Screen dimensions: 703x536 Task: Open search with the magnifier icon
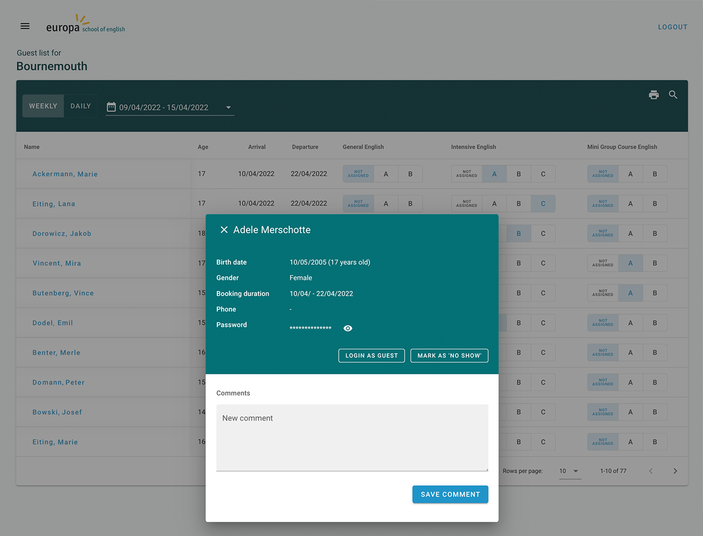673,95
